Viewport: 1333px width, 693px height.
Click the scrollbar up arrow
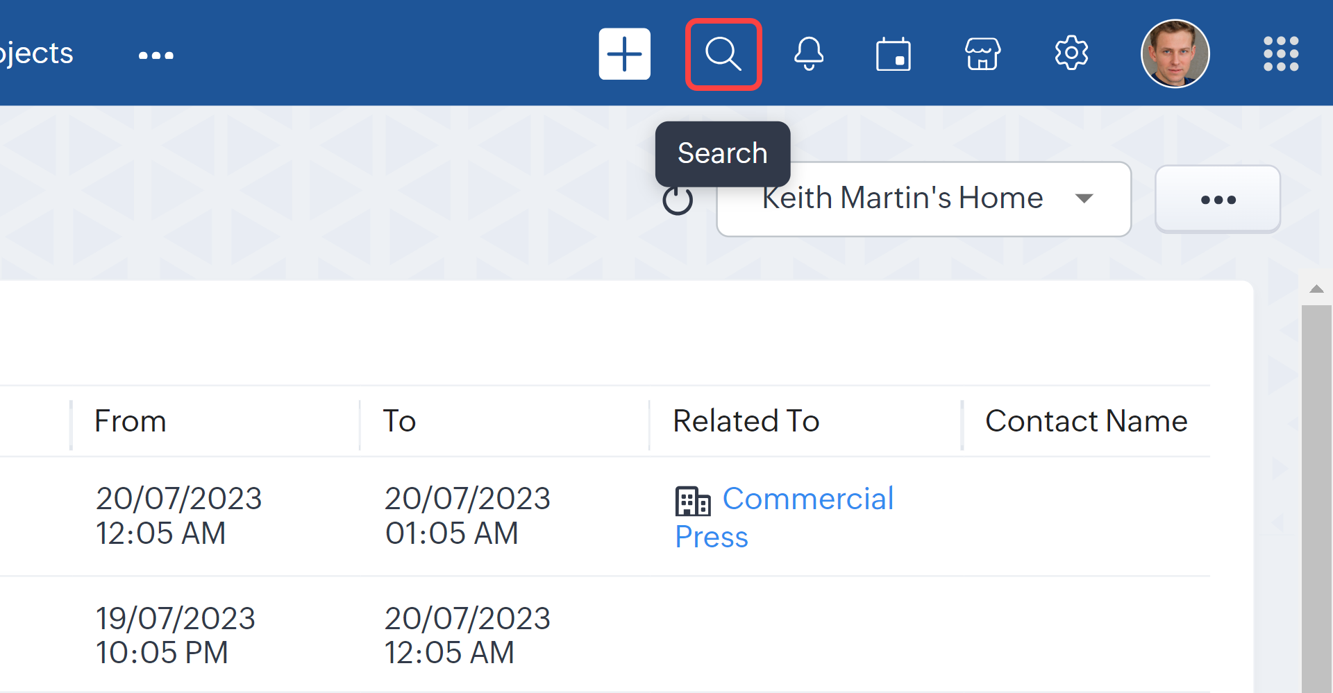[1316, 289]
